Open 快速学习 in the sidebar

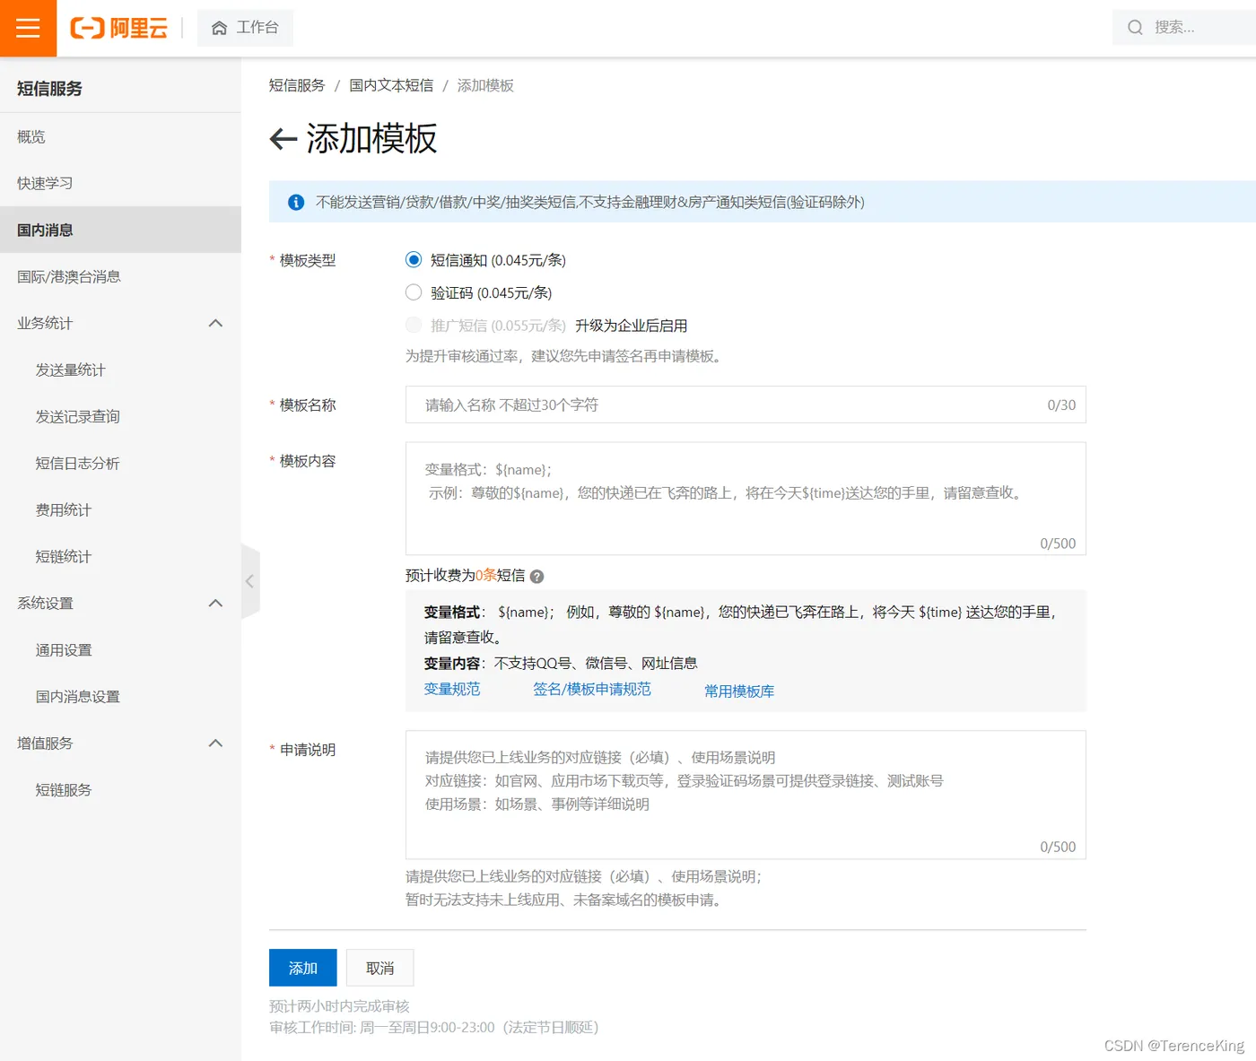click(120, 183)
